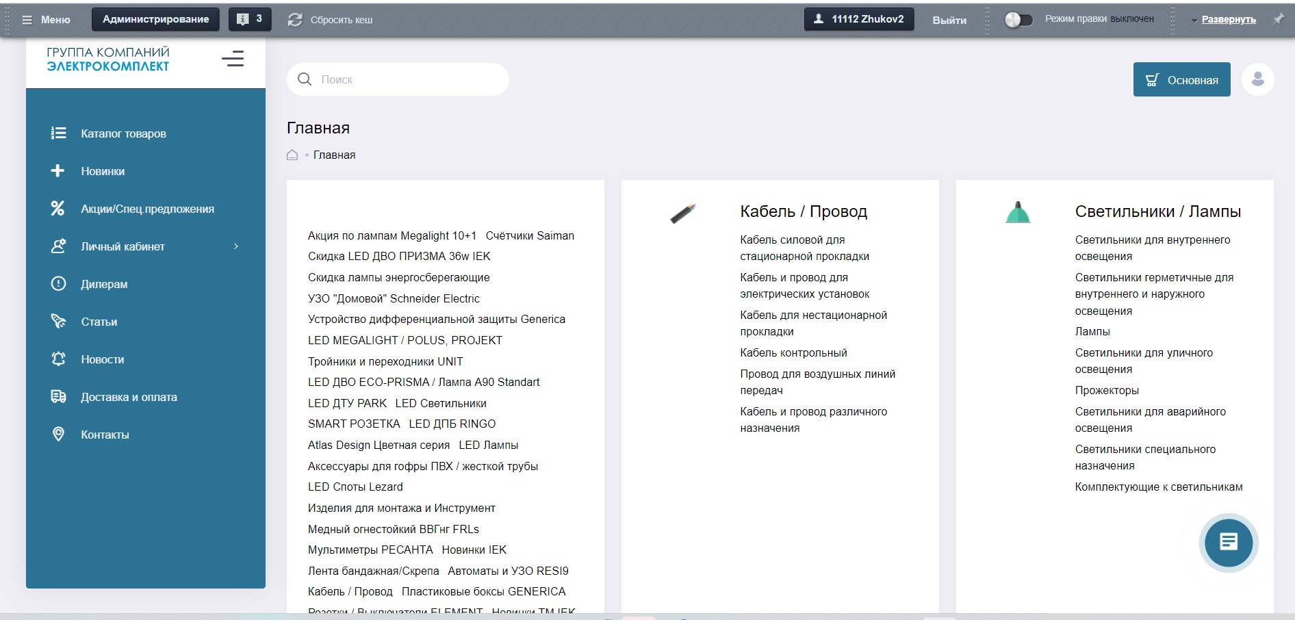Click the Сбросить кеш refresh icon
This screenshot has width=1295, height=620.
tap(295, 20)
